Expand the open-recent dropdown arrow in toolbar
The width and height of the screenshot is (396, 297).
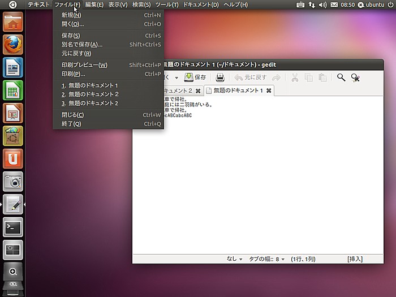[x=177, y=78]
